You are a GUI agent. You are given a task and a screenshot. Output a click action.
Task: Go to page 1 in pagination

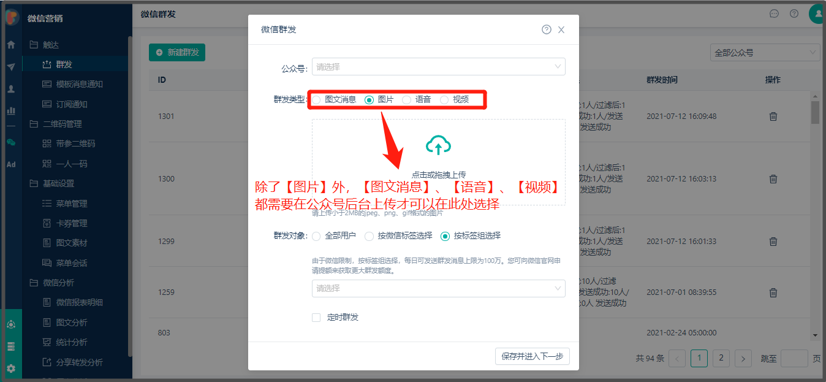699,359
